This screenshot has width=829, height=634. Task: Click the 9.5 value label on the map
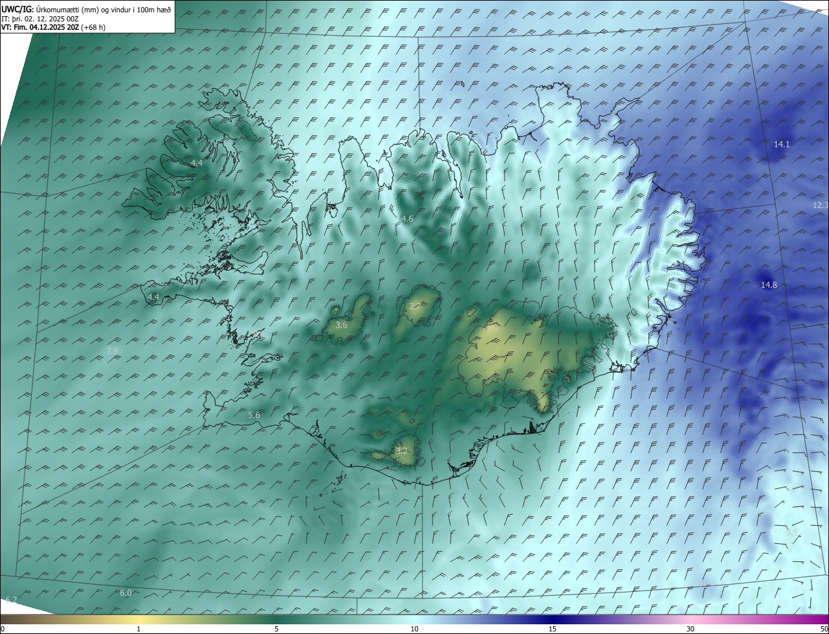click(x=792, y=532)
